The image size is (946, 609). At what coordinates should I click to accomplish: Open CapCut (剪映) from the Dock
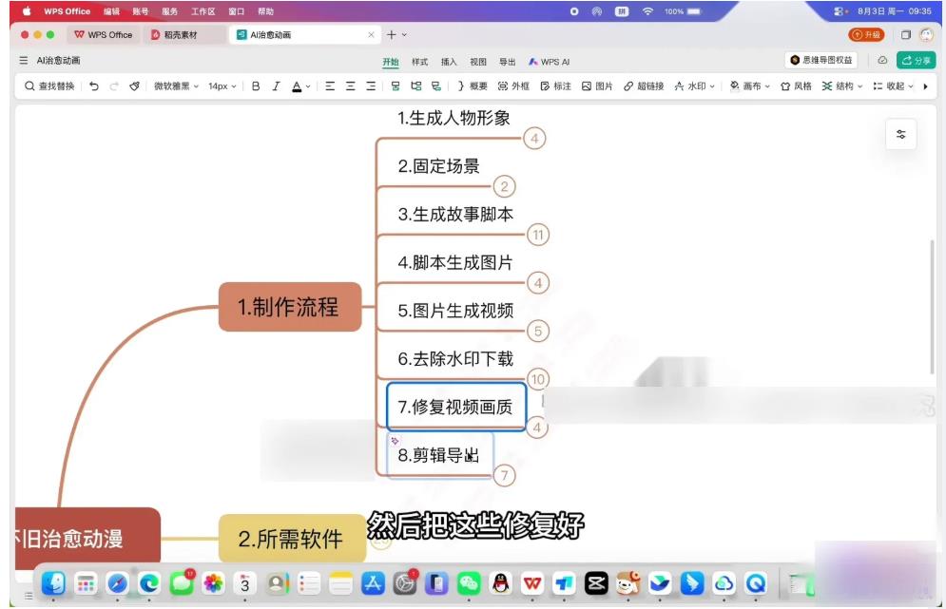(x=596, y=583)
